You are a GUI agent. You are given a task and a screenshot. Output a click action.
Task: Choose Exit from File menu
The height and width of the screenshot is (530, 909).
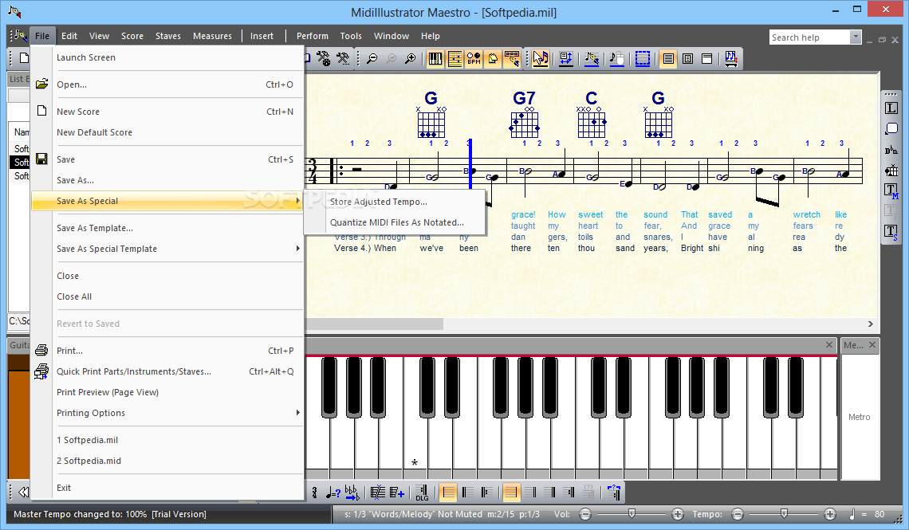coord(167,488)
